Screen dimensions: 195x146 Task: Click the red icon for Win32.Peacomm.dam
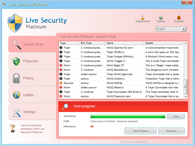(x=61, y=96)
